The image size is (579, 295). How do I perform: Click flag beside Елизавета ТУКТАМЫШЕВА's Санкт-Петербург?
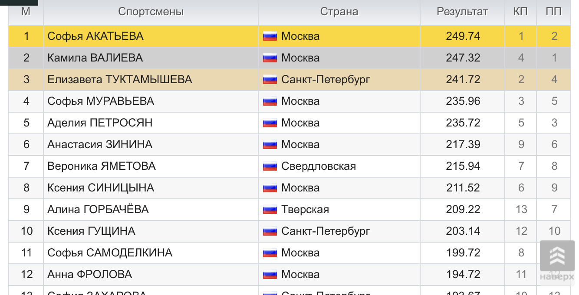[x=270, y=80]
